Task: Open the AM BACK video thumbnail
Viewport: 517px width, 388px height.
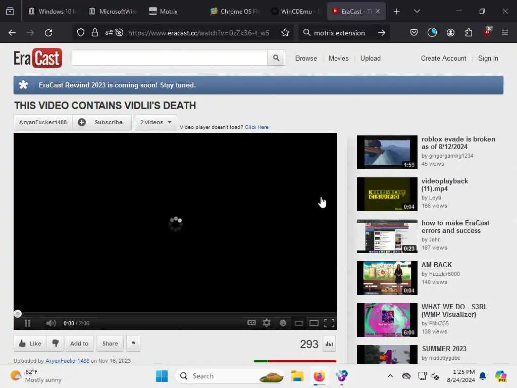Action: click(387, 278)
